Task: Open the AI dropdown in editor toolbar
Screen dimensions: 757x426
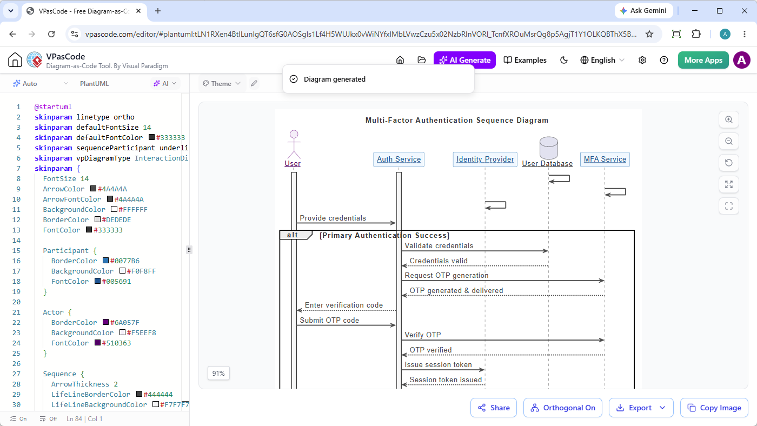Action: [165, 83]
